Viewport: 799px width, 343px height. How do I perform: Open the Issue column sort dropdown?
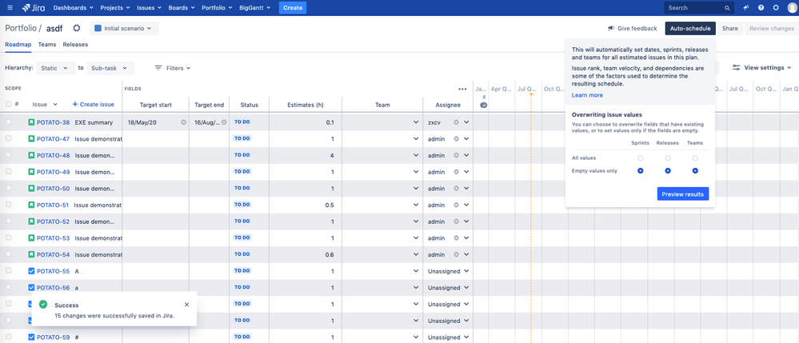[x=55, y=105]
